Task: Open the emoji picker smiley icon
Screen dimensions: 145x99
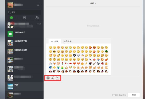Action: (48, 78)
